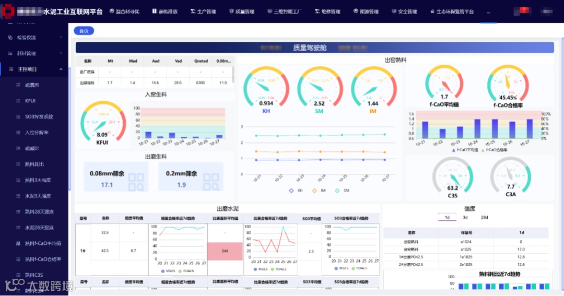564x296 pixels.
Task: Open 熟料耗比 in the sidebar
Action: coord(34,164)
